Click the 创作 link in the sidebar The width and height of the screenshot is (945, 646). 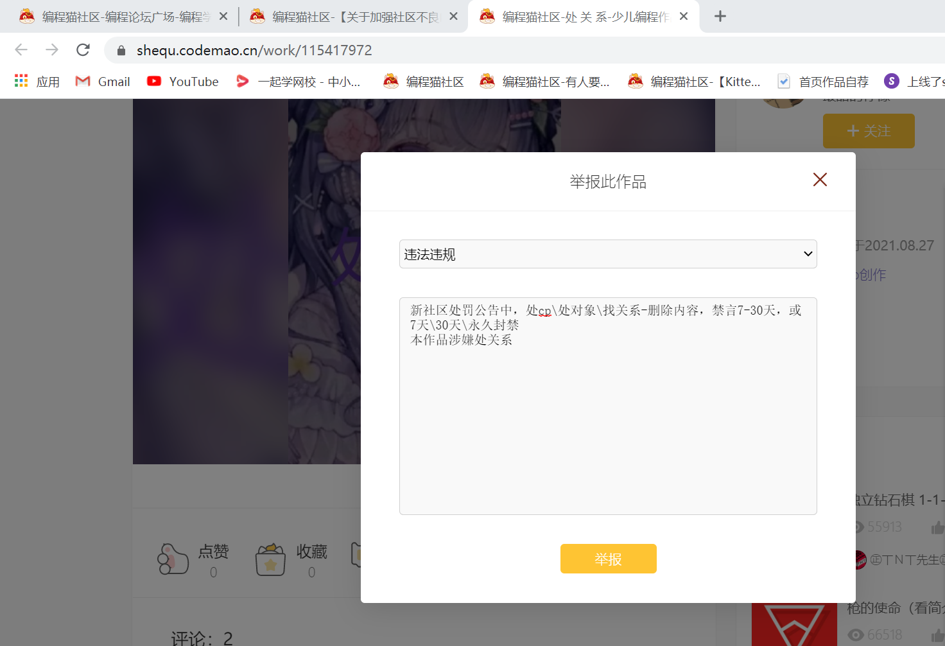point(872,275)
